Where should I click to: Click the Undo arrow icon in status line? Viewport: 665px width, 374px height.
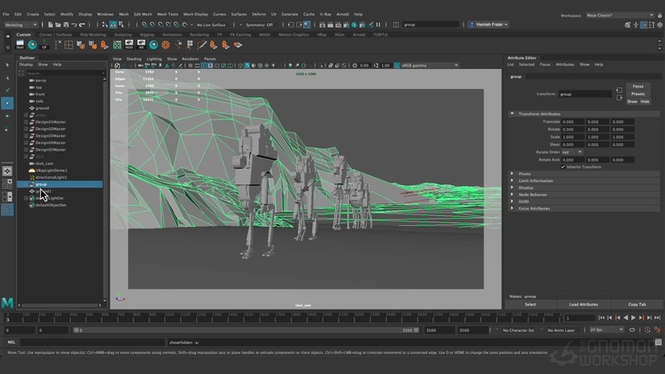tap(74, 25)
